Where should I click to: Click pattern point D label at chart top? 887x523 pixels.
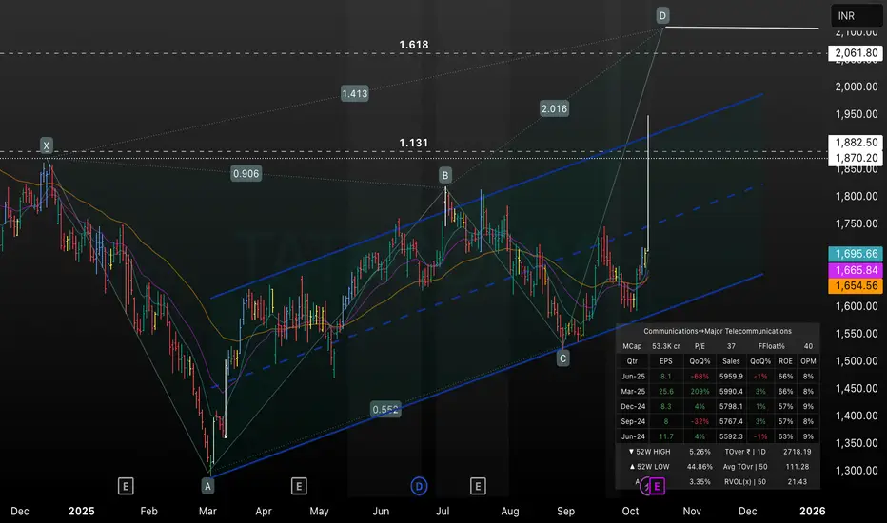click(x=662, y=15)
